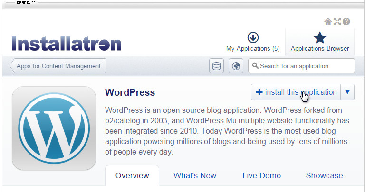Open help via the question mark icon
Image resolution: width=365 pixels, height=192 pixels.
click(x=346, y=22)
